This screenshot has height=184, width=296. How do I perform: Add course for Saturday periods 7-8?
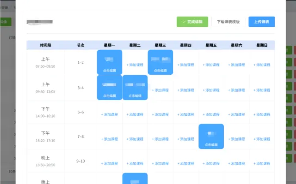click(x=236, y=139)
